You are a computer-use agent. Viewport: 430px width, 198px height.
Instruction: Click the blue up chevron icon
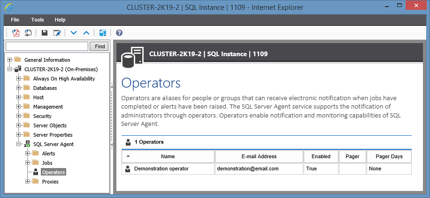pos(86,33)
